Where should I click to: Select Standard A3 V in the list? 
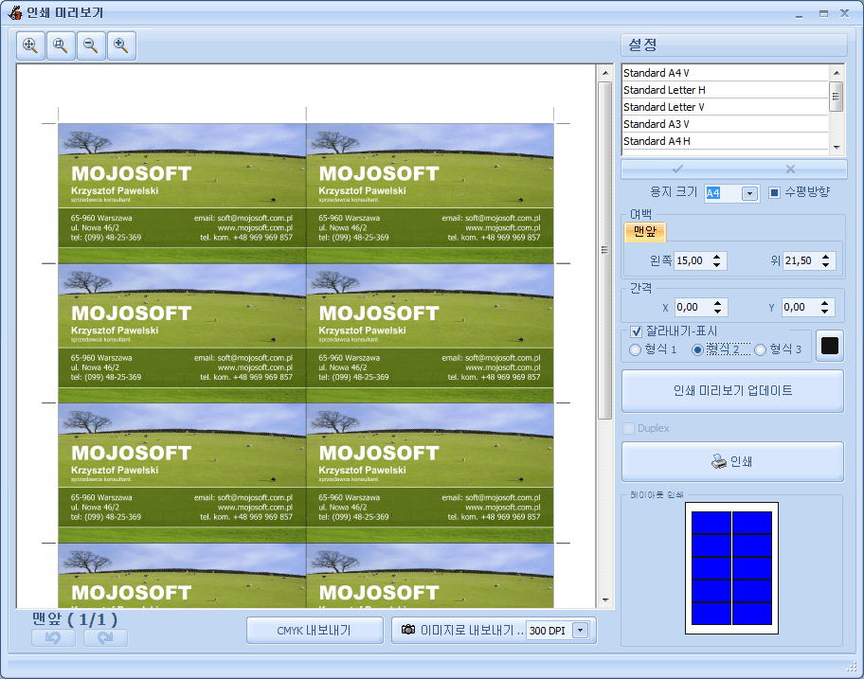pyautogui.click(x=725, y=124)
